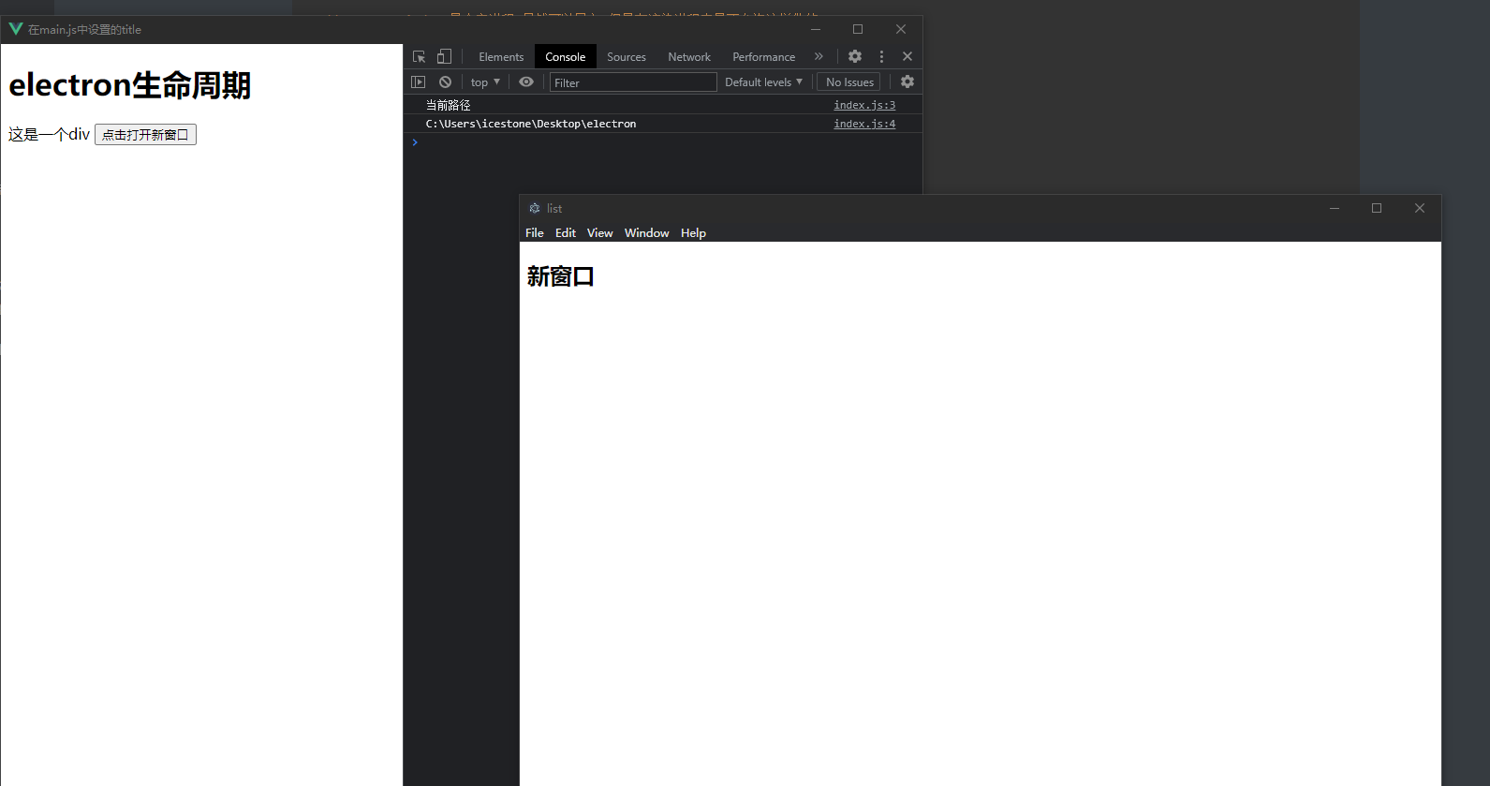Image resolution: width=1490 pixels, height=786 pixels.
Task: Focus the console Filter field
Action: tap(633, 82)
